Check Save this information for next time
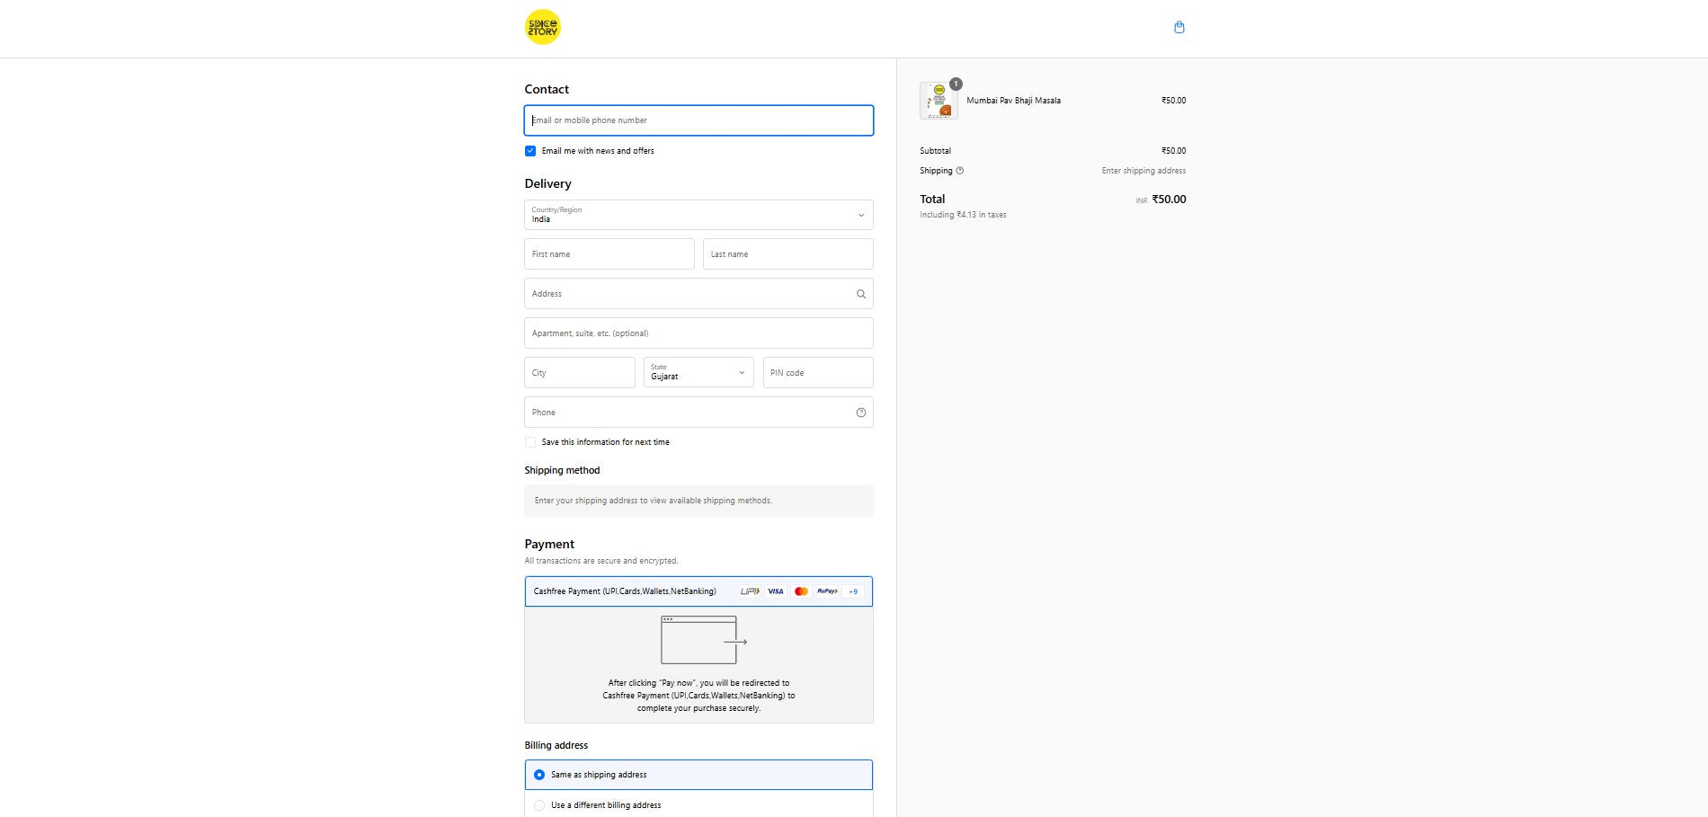The height and width of the screenshot is (817, 1708). click(x=530, y=442)
